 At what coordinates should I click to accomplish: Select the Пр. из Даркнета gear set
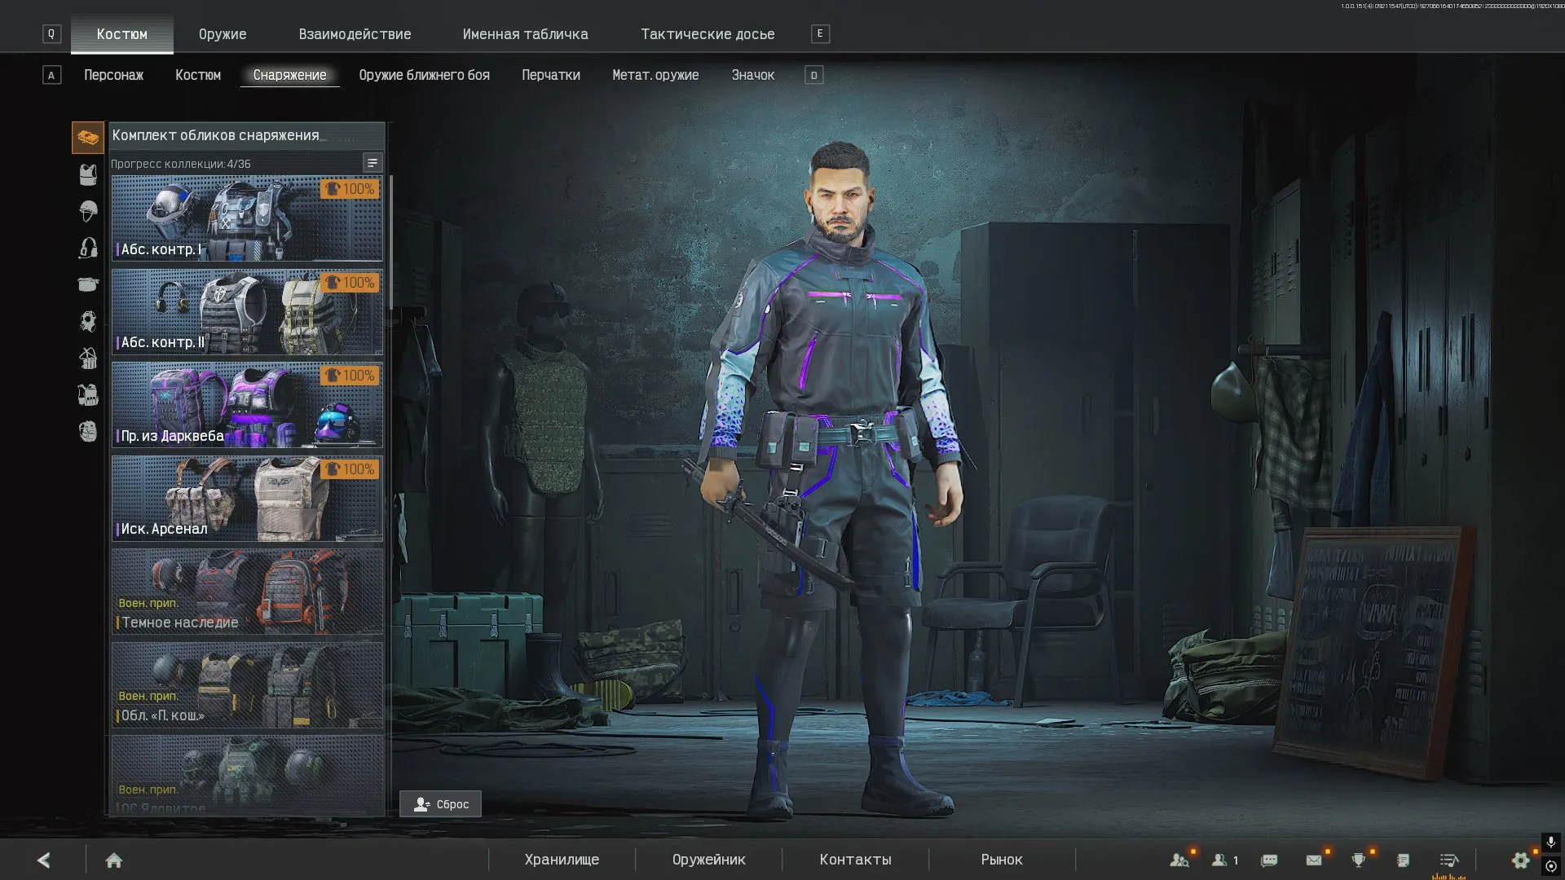(247, 405)
